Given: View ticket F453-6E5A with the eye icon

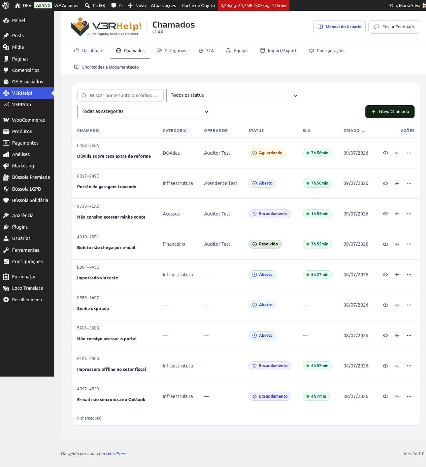Looking at the screenshot, I should coord(385,153).
